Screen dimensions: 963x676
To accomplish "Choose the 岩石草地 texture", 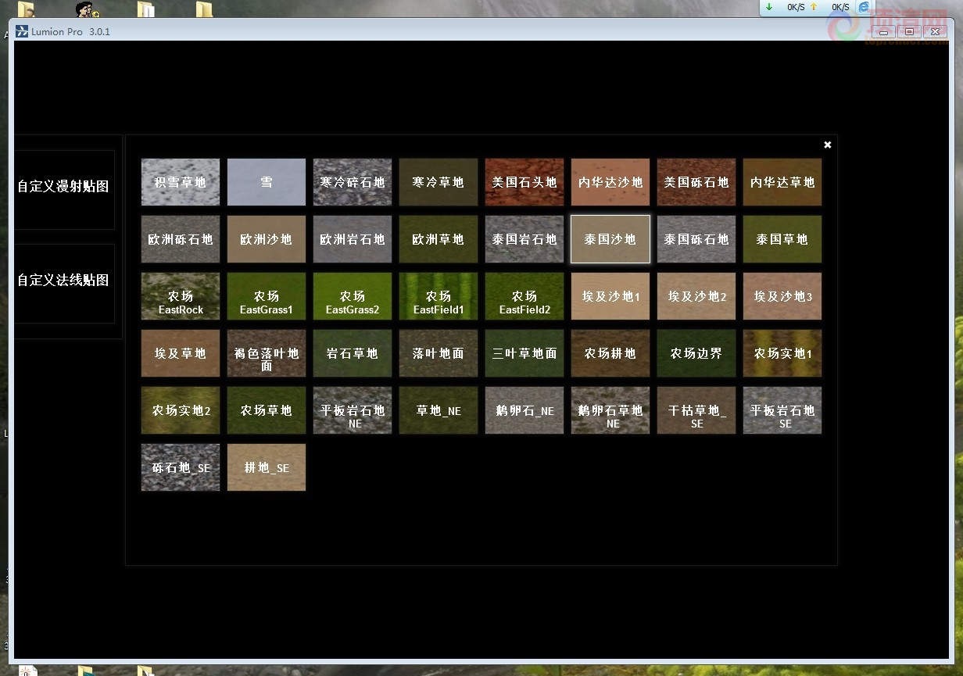I will 353,353.
